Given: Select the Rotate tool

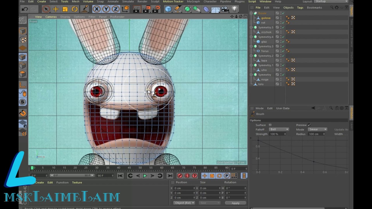Looking at the screenshot, I should 75,9.
